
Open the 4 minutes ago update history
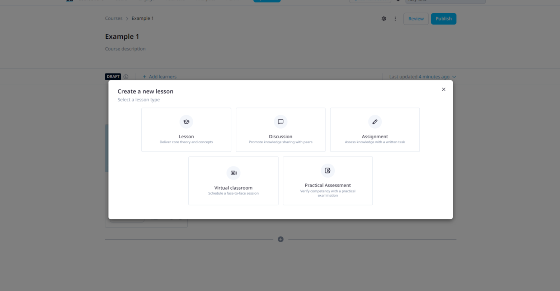point(434,77)
